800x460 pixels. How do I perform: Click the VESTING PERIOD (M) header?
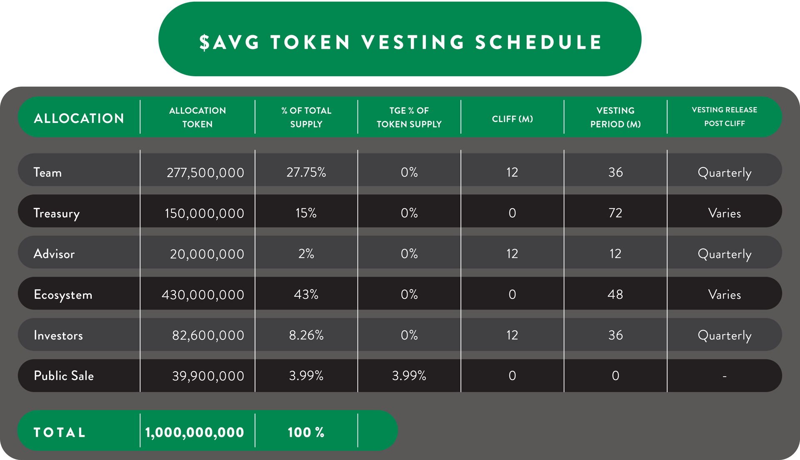tap(615, 117)
